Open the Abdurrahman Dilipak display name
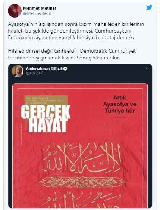The height and width of the screenshot is (210, 160). pos(44,69)
